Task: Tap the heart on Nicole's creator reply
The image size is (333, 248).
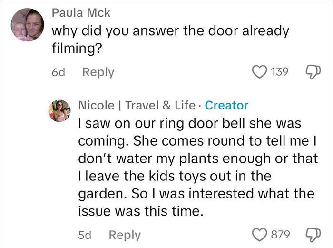Action: click(x=260, y=235)
